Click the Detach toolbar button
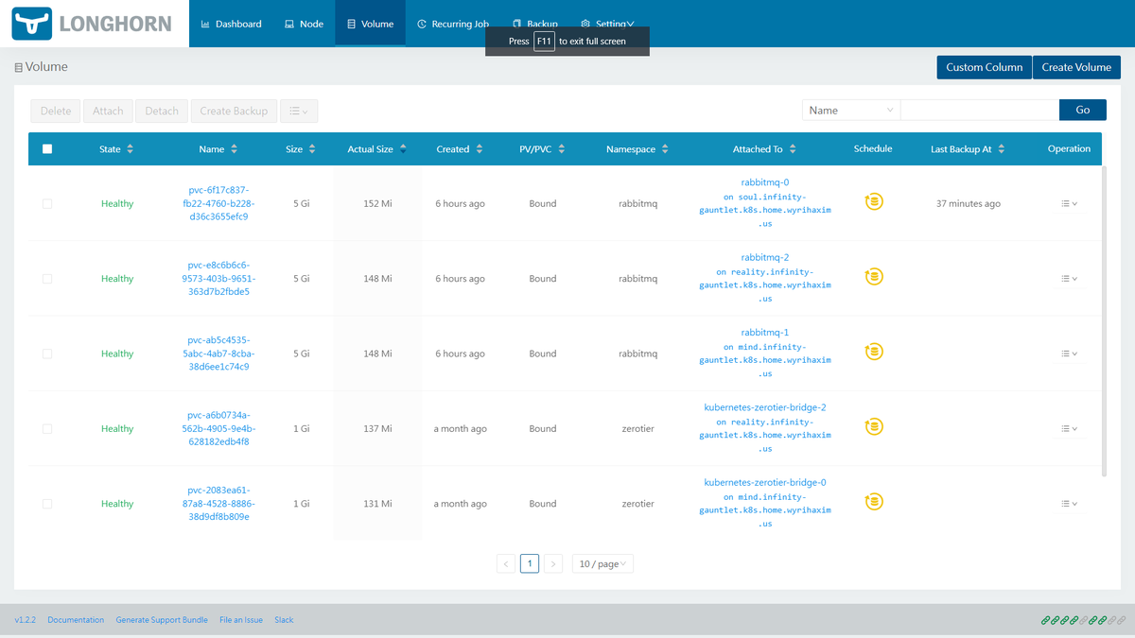The width and height of the screenshot is (1135, 638). click(162, 111)
